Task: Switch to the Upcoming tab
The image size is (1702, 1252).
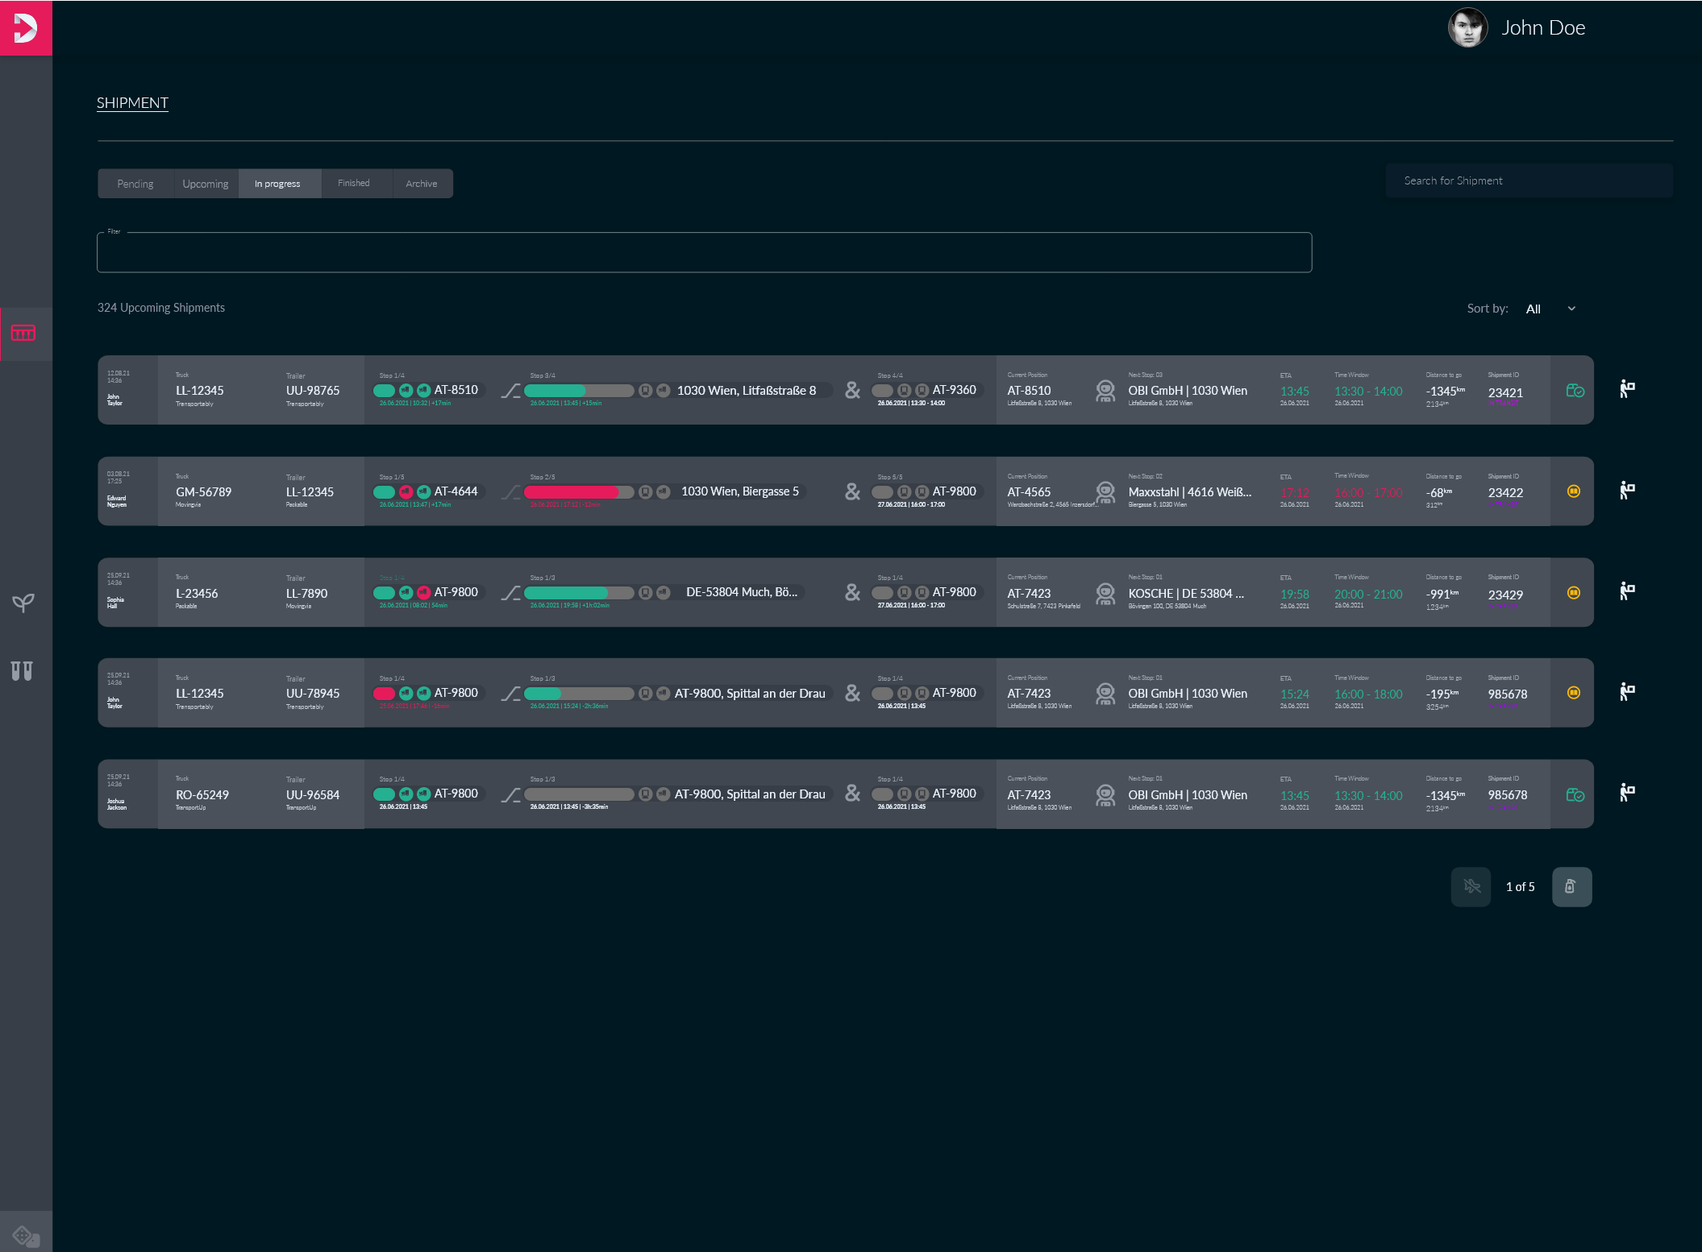Action: click(x=205, y=184)
